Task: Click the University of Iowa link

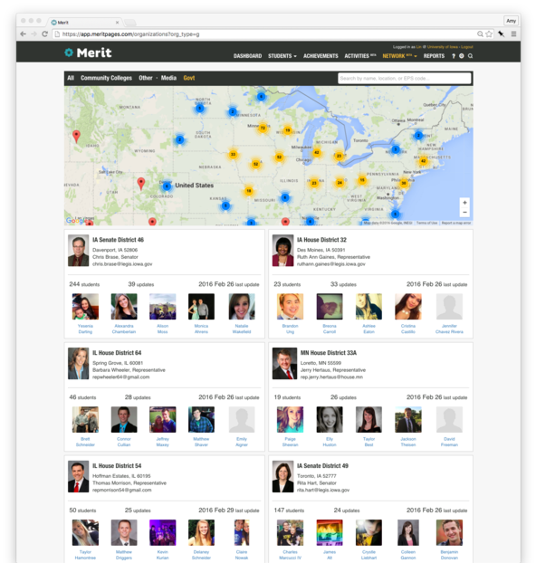Action: point(443,47)
